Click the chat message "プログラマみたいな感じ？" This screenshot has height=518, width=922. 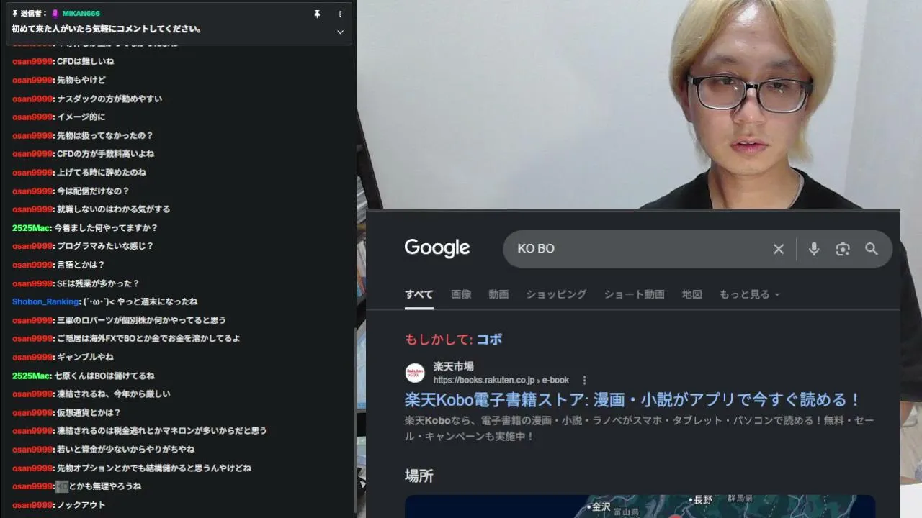(x=105, y=246)
